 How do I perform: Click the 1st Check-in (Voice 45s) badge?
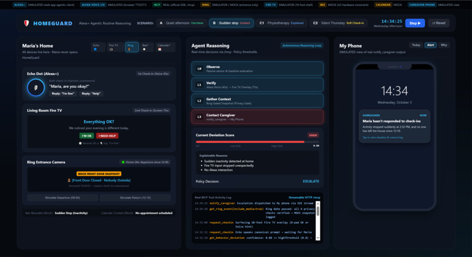click(153, 74)
